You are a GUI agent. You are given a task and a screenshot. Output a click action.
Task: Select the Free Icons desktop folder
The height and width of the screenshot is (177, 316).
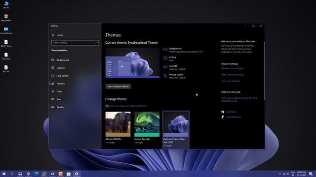click(6, 56)
